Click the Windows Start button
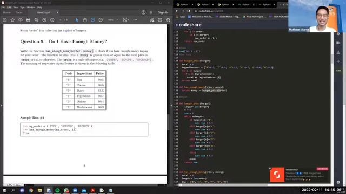Image resolution: width=346 pixels, height=194 pixels. coord(4,190)
